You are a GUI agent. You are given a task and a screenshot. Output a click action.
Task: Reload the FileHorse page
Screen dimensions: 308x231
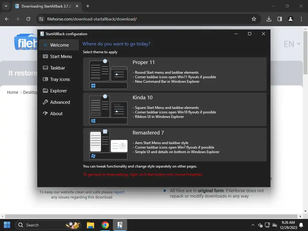click(x=28, y=19)
